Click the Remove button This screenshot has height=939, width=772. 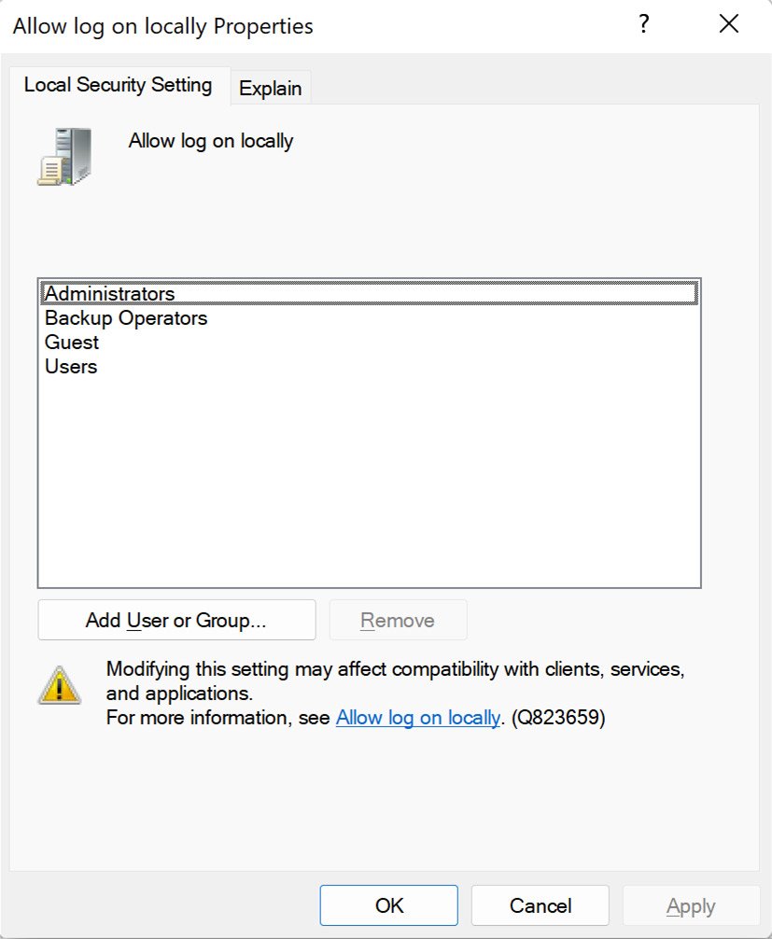398,620
